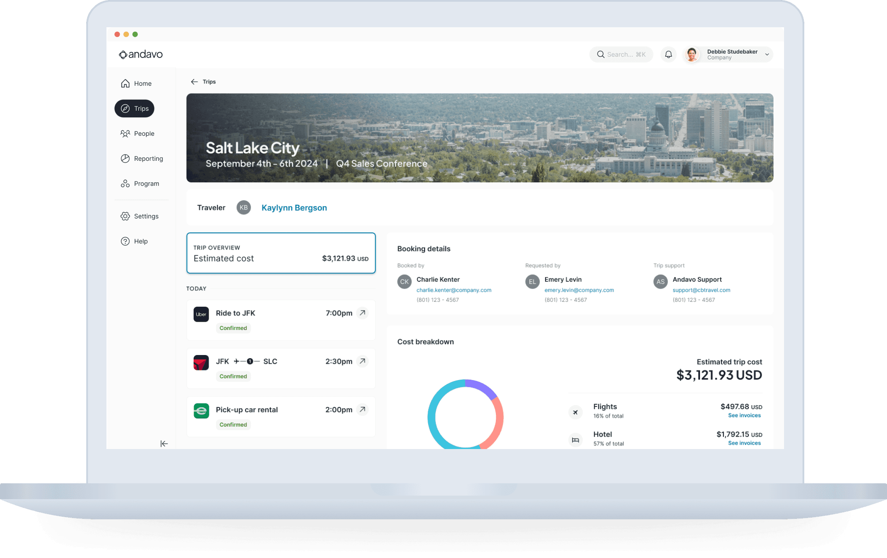Image resolution: width=887 pixels, height=558 pixels.
Task: See invoices for Flights
Action: (744, 416)
